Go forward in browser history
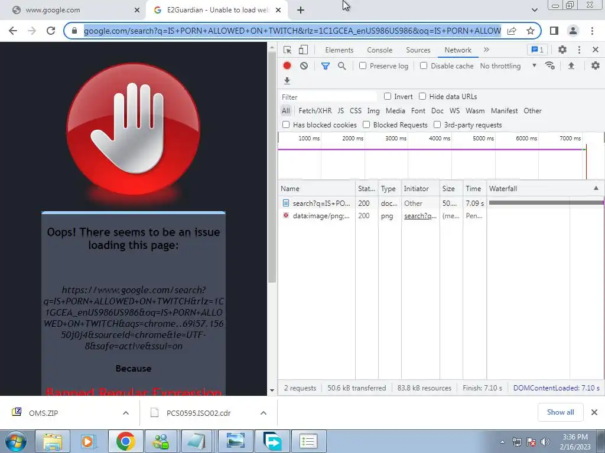605x453 pixels. (x=32, y=31)
